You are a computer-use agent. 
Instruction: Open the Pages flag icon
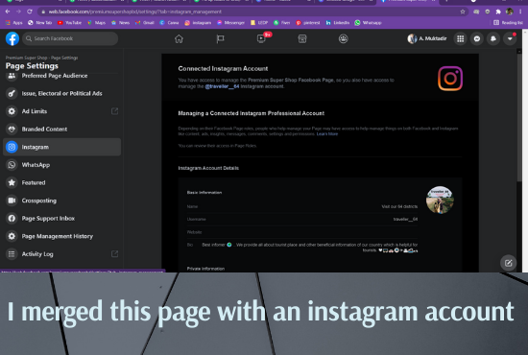coord(220,39)
